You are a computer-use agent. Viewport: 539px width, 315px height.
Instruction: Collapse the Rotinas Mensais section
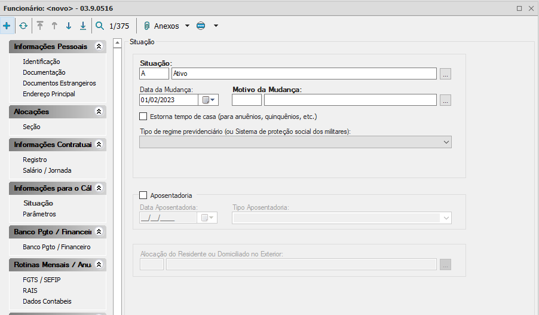tap(99, 264)
